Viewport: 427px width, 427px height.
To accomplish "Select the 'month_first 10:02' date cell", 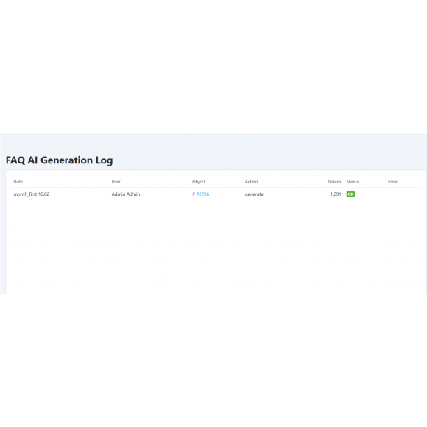I will coord(32,194).
